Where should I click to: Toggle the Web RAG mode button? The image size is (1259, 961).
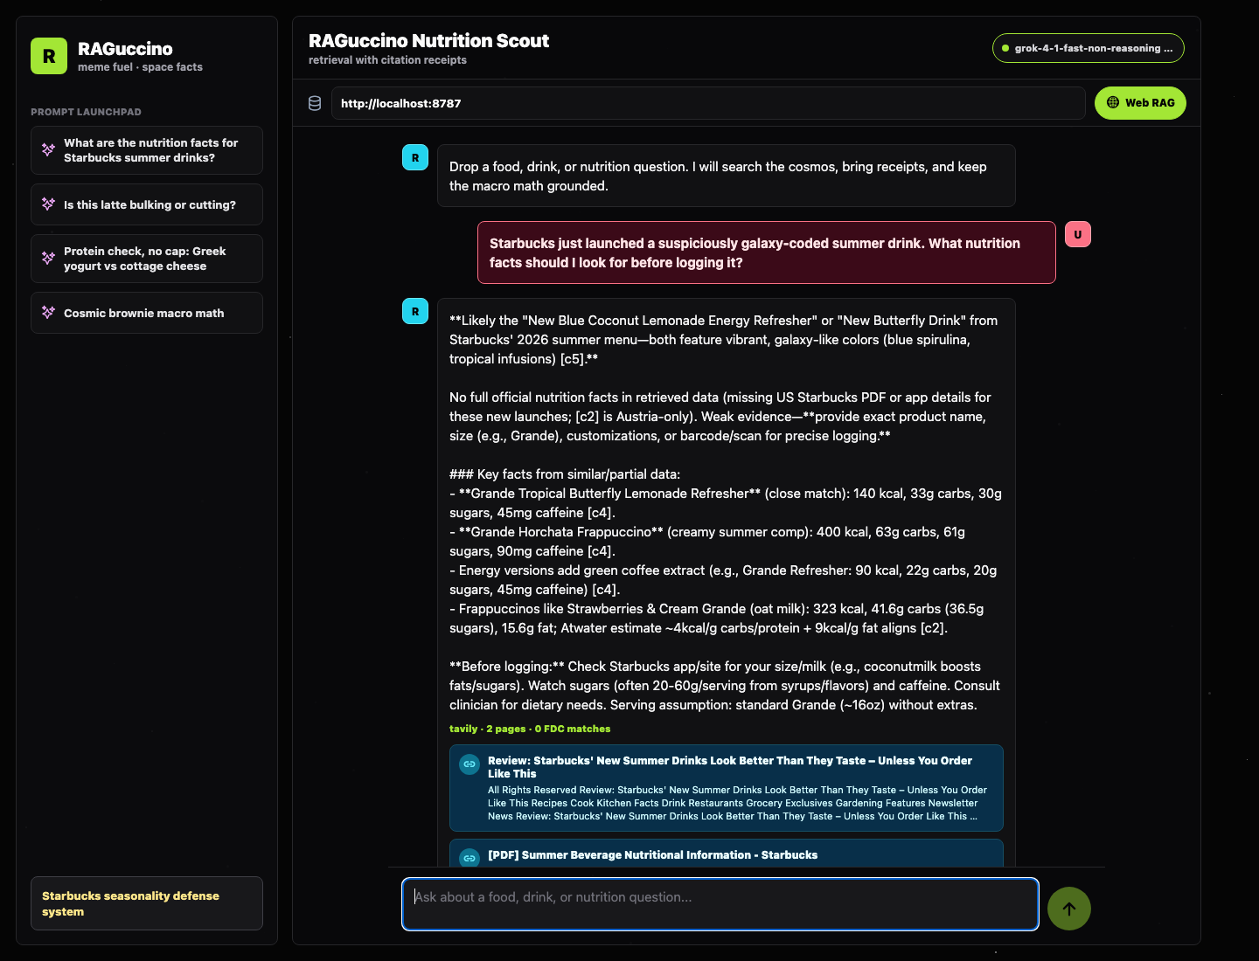(x=1140, y=103)
